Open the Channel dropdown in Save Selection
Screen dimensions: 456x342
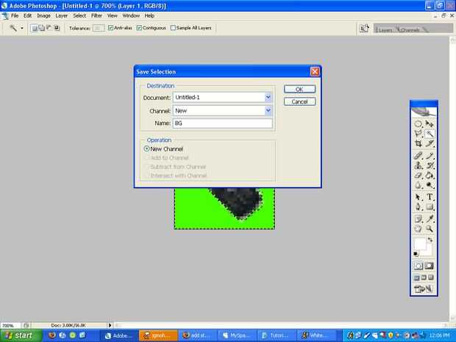[268, 110]
